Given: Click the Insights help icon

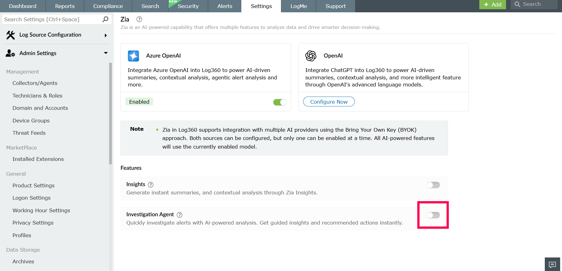Looking at the screenshot, I should tap(151, 185).
